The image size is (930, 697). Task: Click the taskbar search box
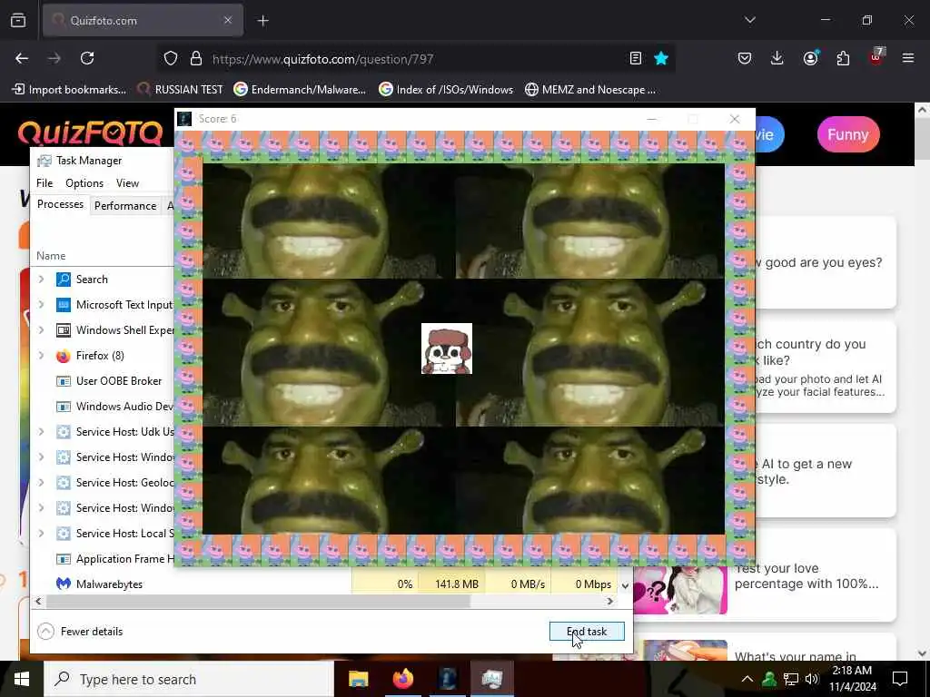(189, 679)
